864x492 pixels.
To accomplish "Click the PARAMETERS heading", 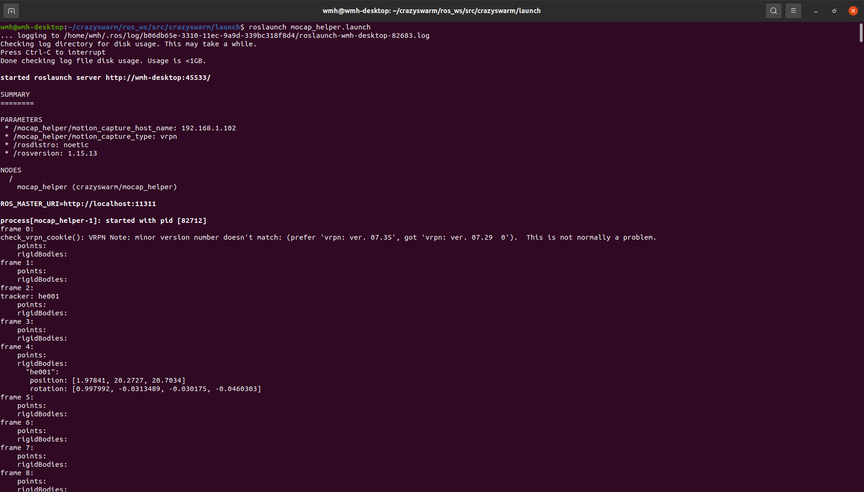I will tap(22, 120).
